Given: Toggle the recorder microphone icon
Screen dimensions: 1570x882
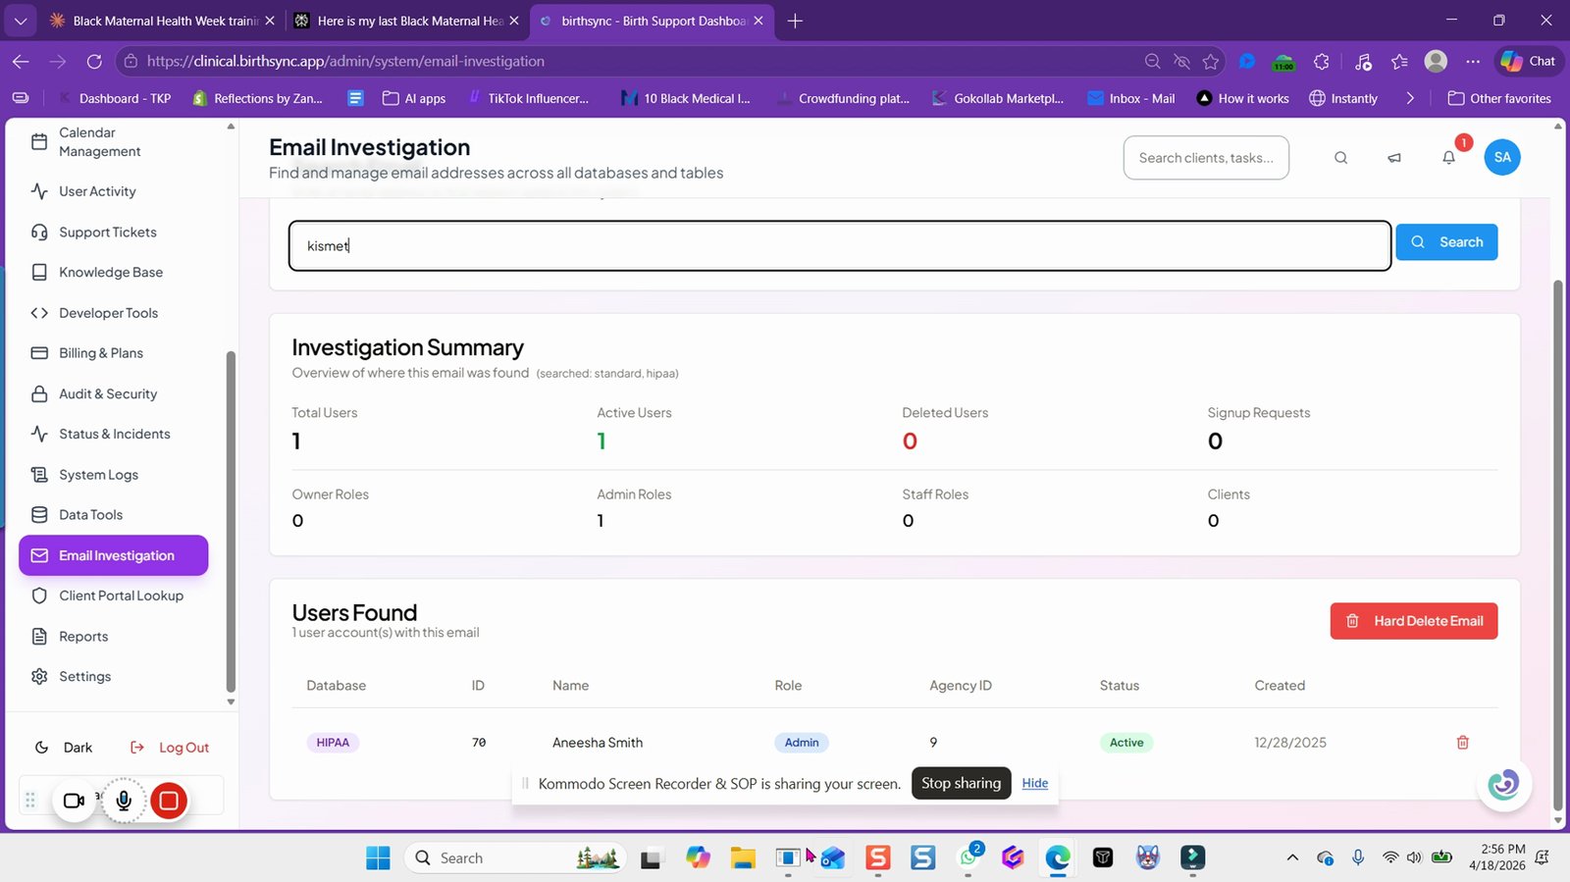Looking at the screenshot, I should (124, 801).
